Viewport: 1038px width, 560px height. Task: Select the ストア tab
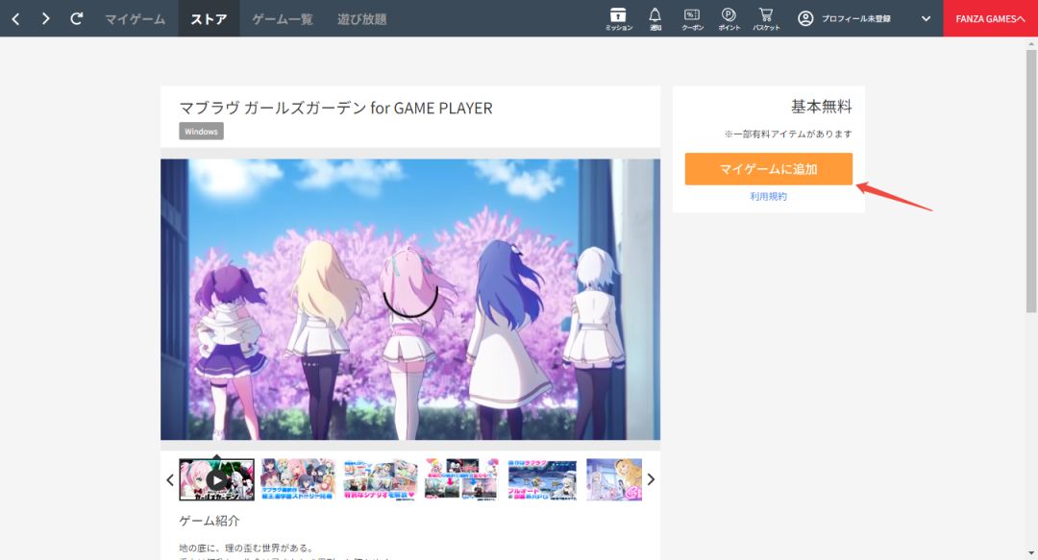point(209,18)
